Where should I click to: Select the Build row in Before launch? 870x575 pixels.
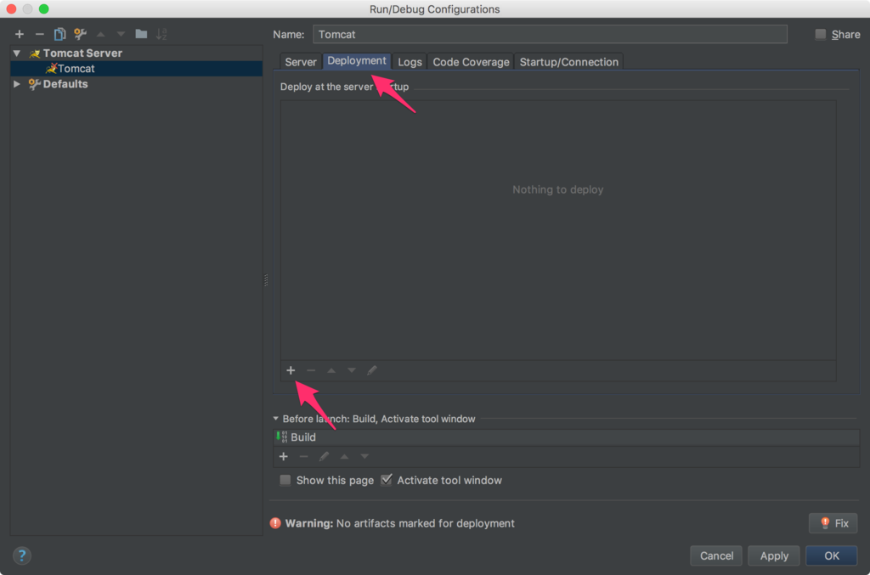(x=567, y=437)
